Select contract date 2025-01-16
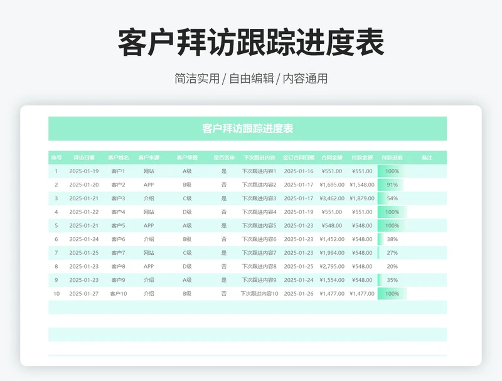Image resolution: width=502 pixels, height=381 pixels. click(x=299, y=171)
